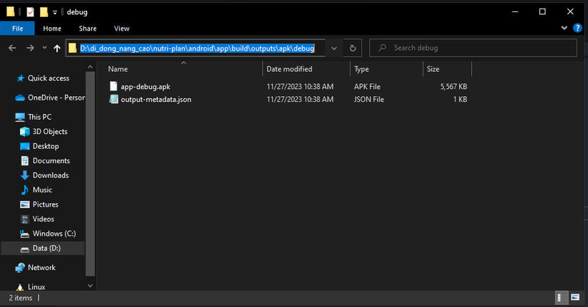Expand the recent locations dropdown arrow

45,48
